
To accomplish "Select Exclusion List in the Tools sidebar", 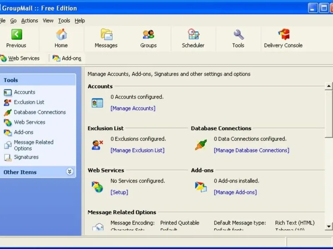I will point(29,102).
